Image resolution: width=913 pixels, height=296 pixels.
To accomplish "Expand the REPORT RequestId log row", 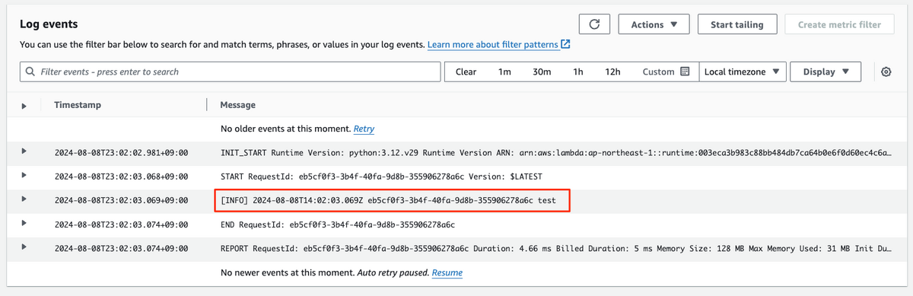I will point(24,247).
